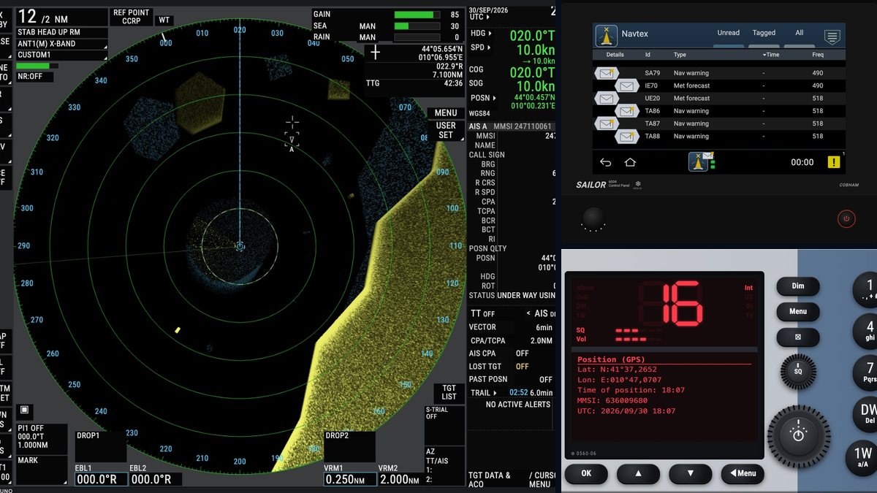The image size is (877, 493).
Task: Expand the HDG source selector
Action: tap(482, 34)
